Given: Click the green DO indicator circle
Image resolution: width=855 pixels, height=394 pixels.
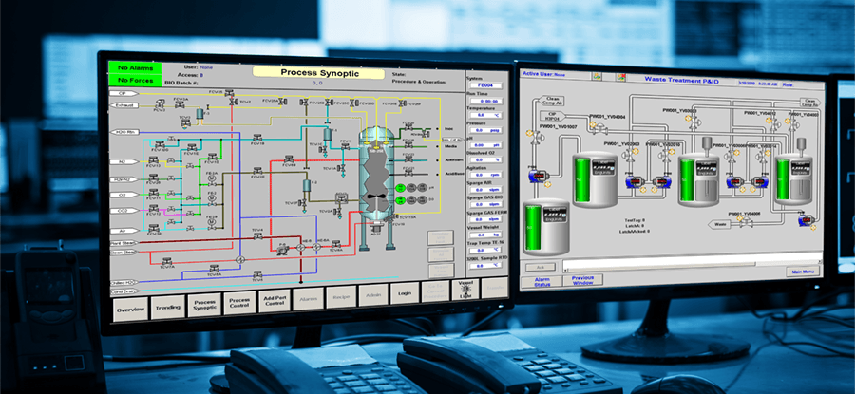Looking at the screenshot, I should click(400, 199).
